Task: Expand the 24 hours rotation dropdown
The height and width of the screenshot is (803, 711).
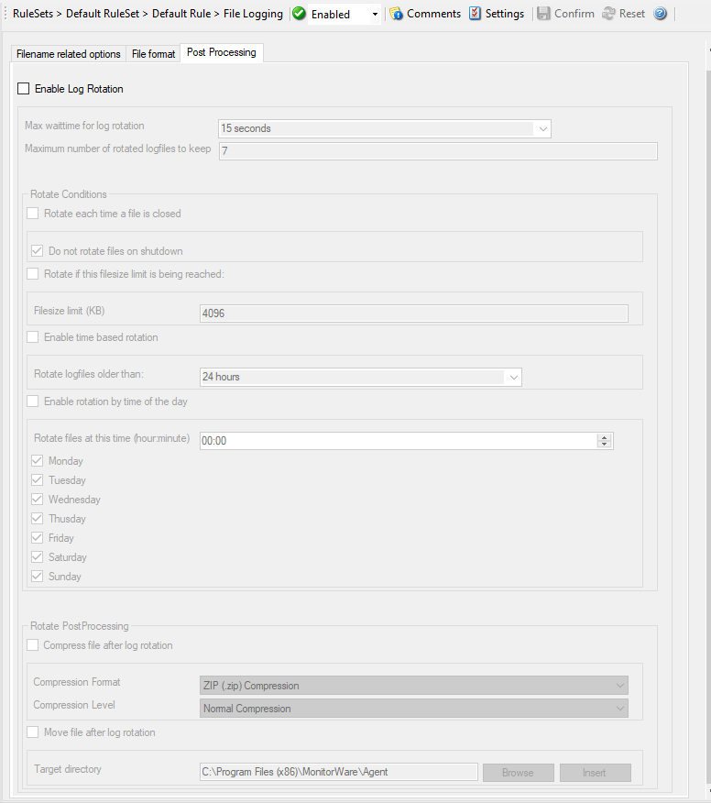Action: [513, 378]
